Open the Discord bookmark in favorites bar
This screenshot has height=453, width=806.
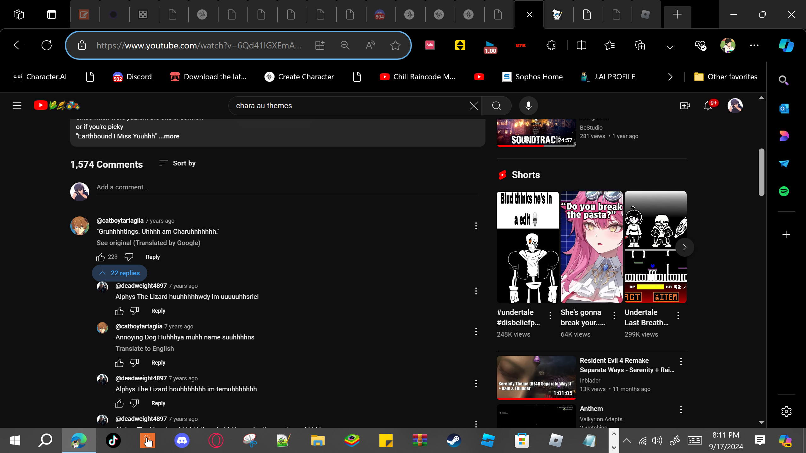[x=132, y=77]
